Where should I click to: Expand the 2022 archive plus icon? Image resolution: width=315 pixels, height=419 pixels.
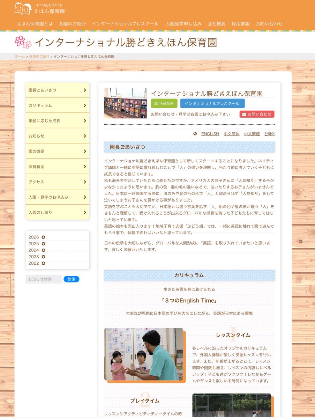[43, 263]
